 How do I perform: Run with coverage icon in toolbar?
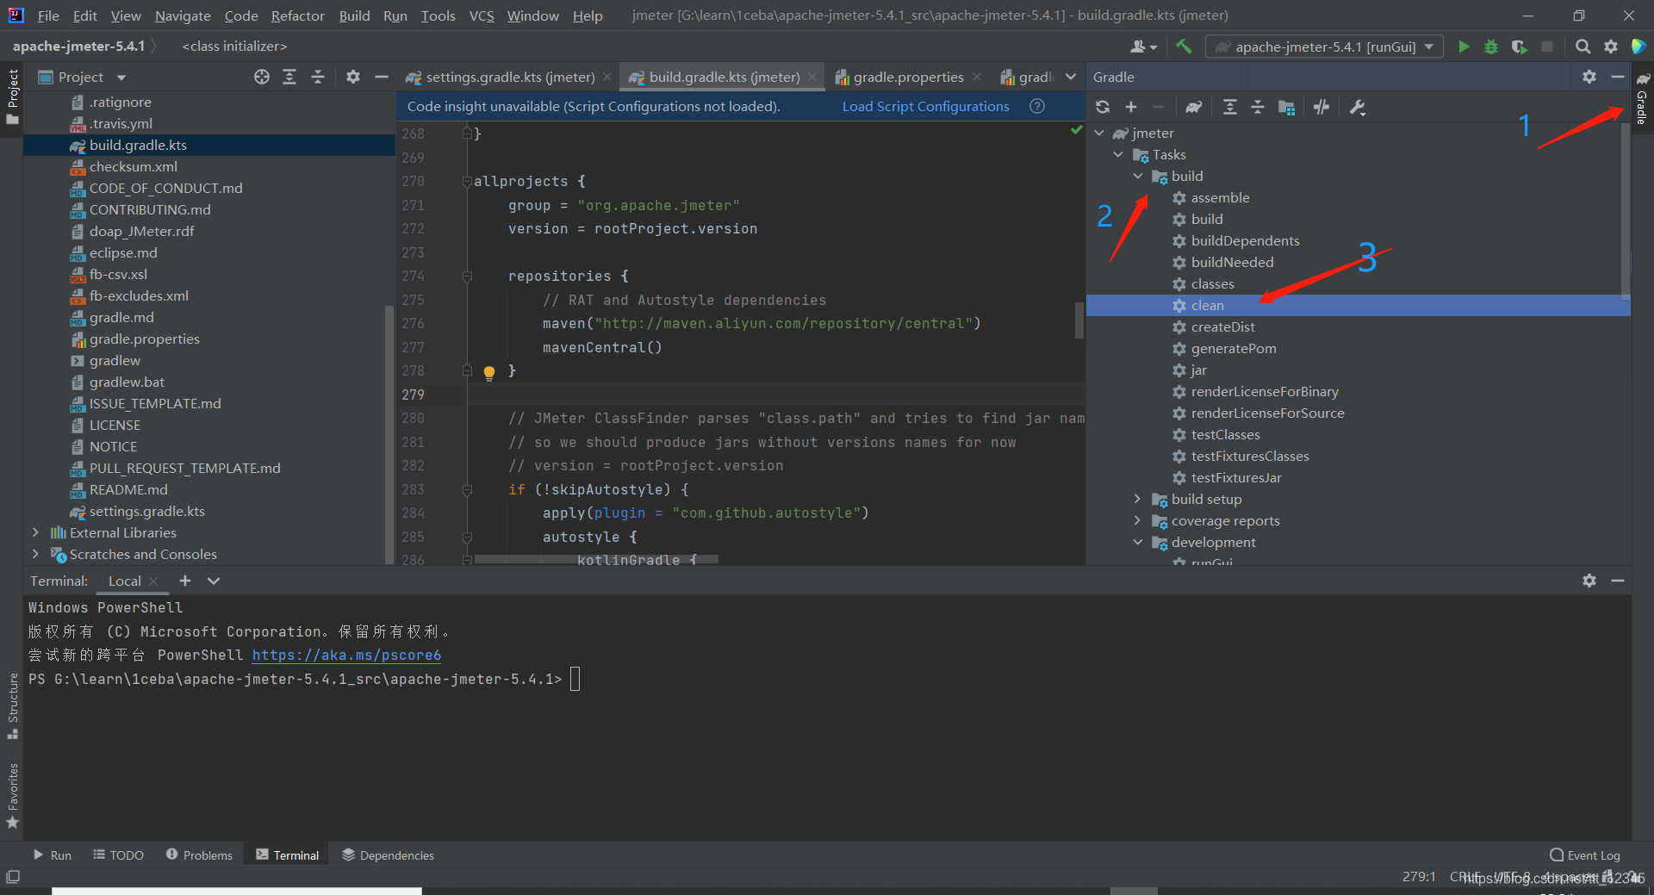coord(1519,47)
